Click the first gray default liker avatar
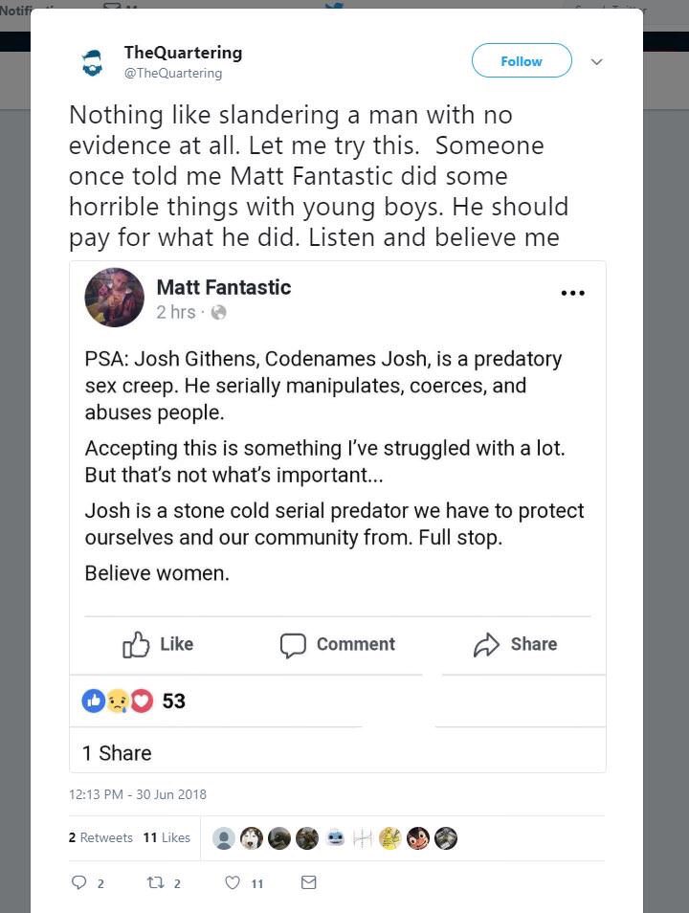This screenshot has height=913, width=689. (x=223, y=838)
